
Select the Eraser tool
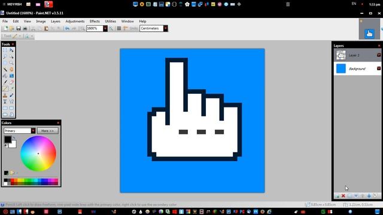pyautogui.click(x=11, y=82)
